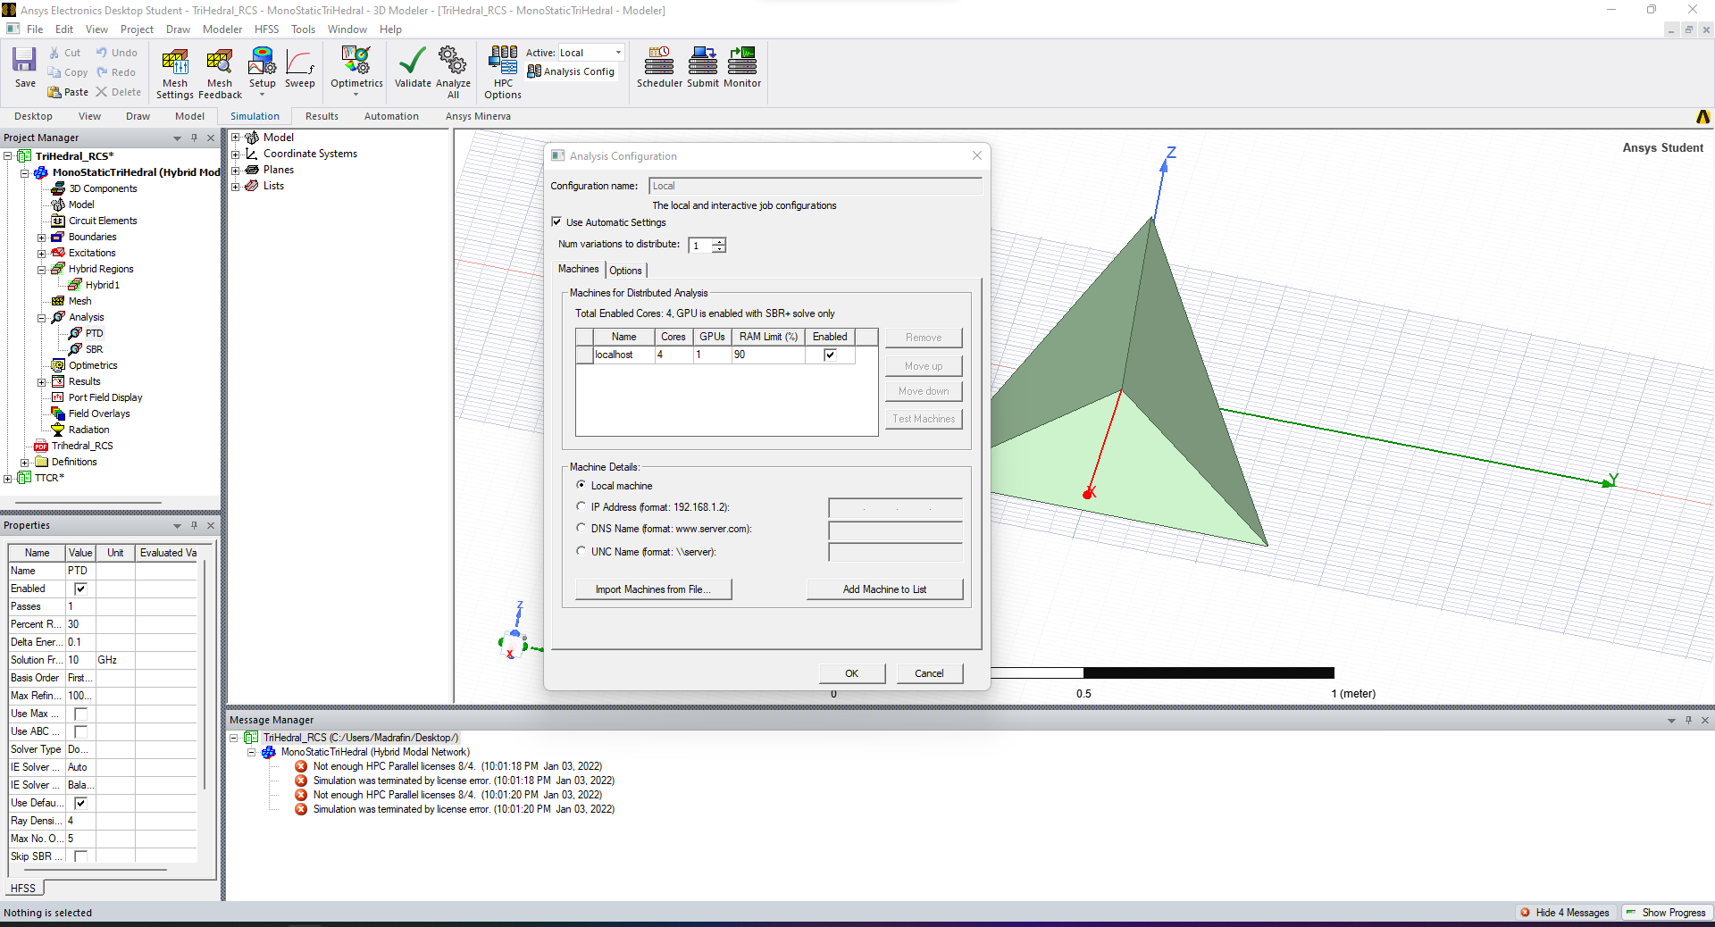Image resolution: width=1715 pixels, height=927 pixels.
Task: Click the Paste clipboard icon
Action: point(54,92)
